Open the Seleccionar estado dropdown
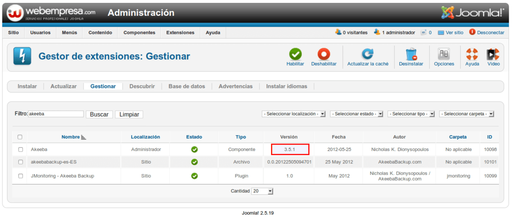The image size is (513, 219). click(357, 114)
